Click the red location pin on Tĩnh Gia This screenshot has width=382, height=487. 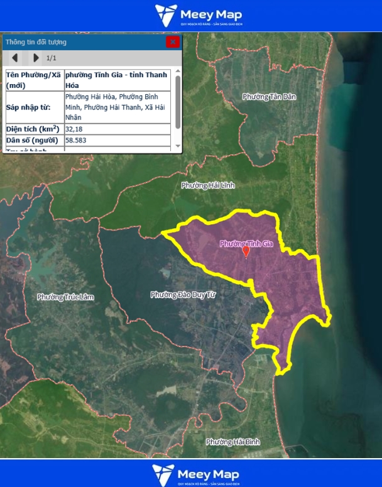pyautogui.click(x=246, y=252)
